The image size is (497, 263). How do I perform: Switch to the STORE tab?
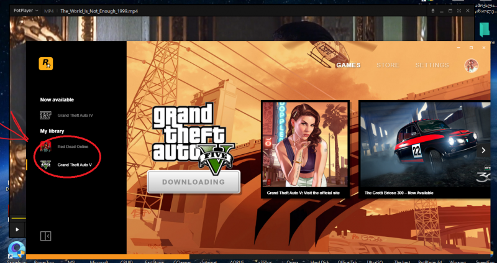coord(388,65)
